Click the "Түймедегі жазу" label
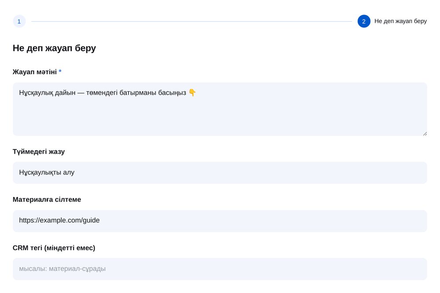Image resolution: width=440 pixels, height=293 pixels. tap(39, 152)
